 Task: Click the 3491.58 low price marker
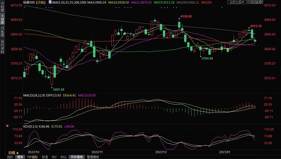58,89
